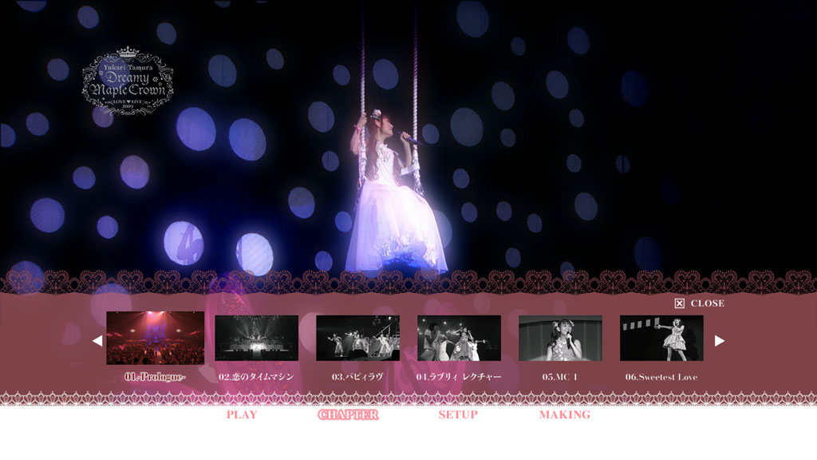The image size is (817, 460).
Task: Click the chapter 04 title text
Action: 459,377
